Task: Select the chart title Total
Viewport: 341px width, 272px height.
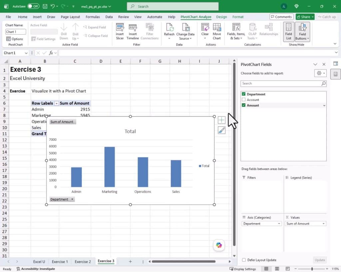Action: pos(130,131)
